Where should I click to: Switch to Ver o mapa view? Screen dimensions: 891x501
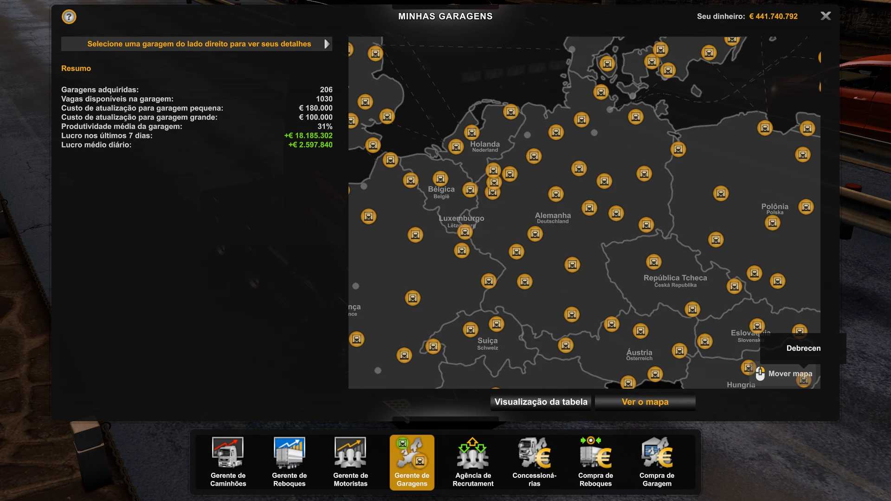click(645, 402)
